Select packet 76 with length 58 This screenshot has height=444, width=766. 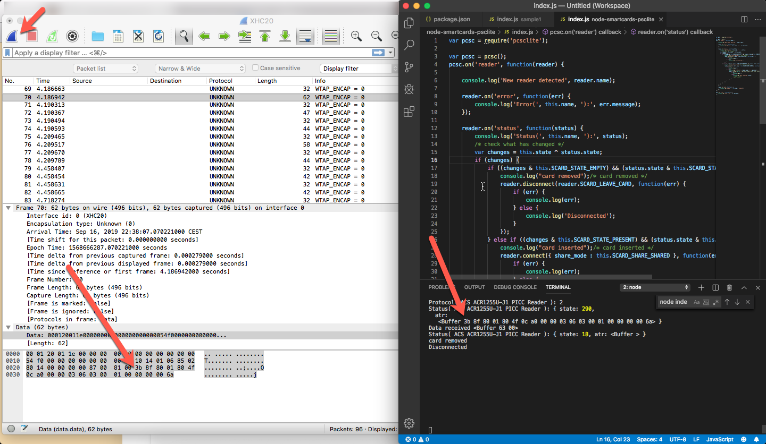(x=201, y=144)
